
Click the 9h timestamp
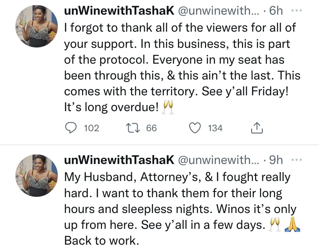[276, 160]
